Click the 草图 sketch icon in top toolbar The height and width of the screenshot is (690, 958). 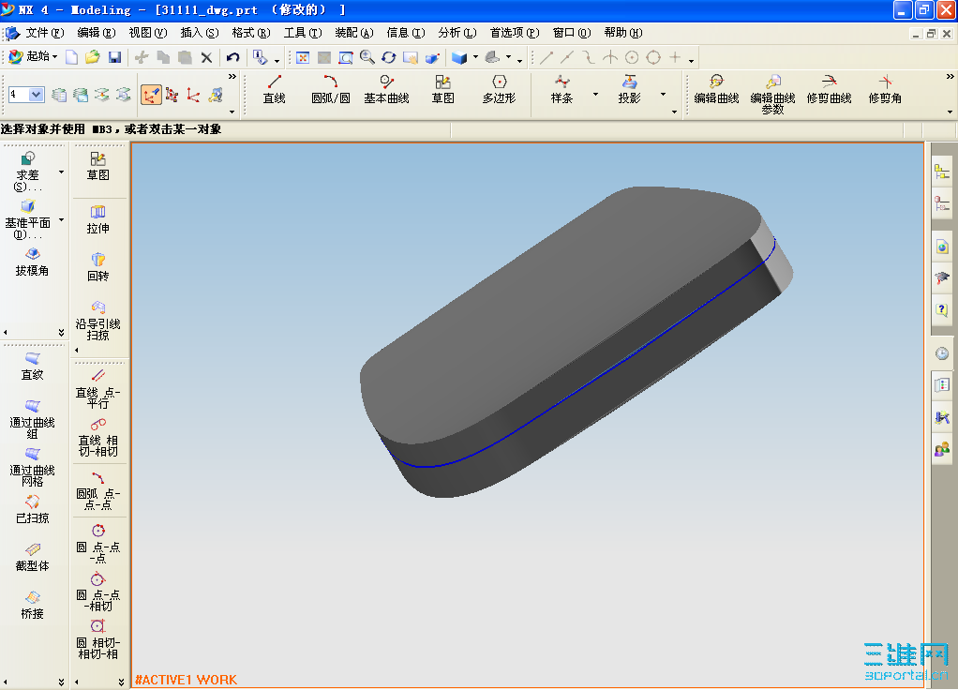click(x=443, y=89)
